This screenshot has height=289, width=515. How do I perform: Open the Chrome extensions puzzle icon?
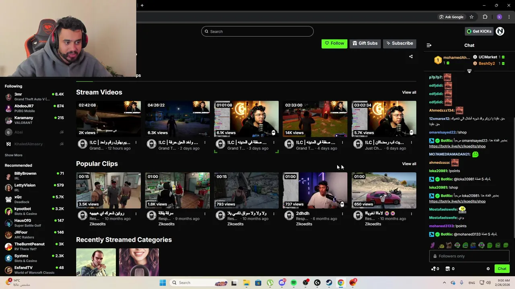[485, 17]
